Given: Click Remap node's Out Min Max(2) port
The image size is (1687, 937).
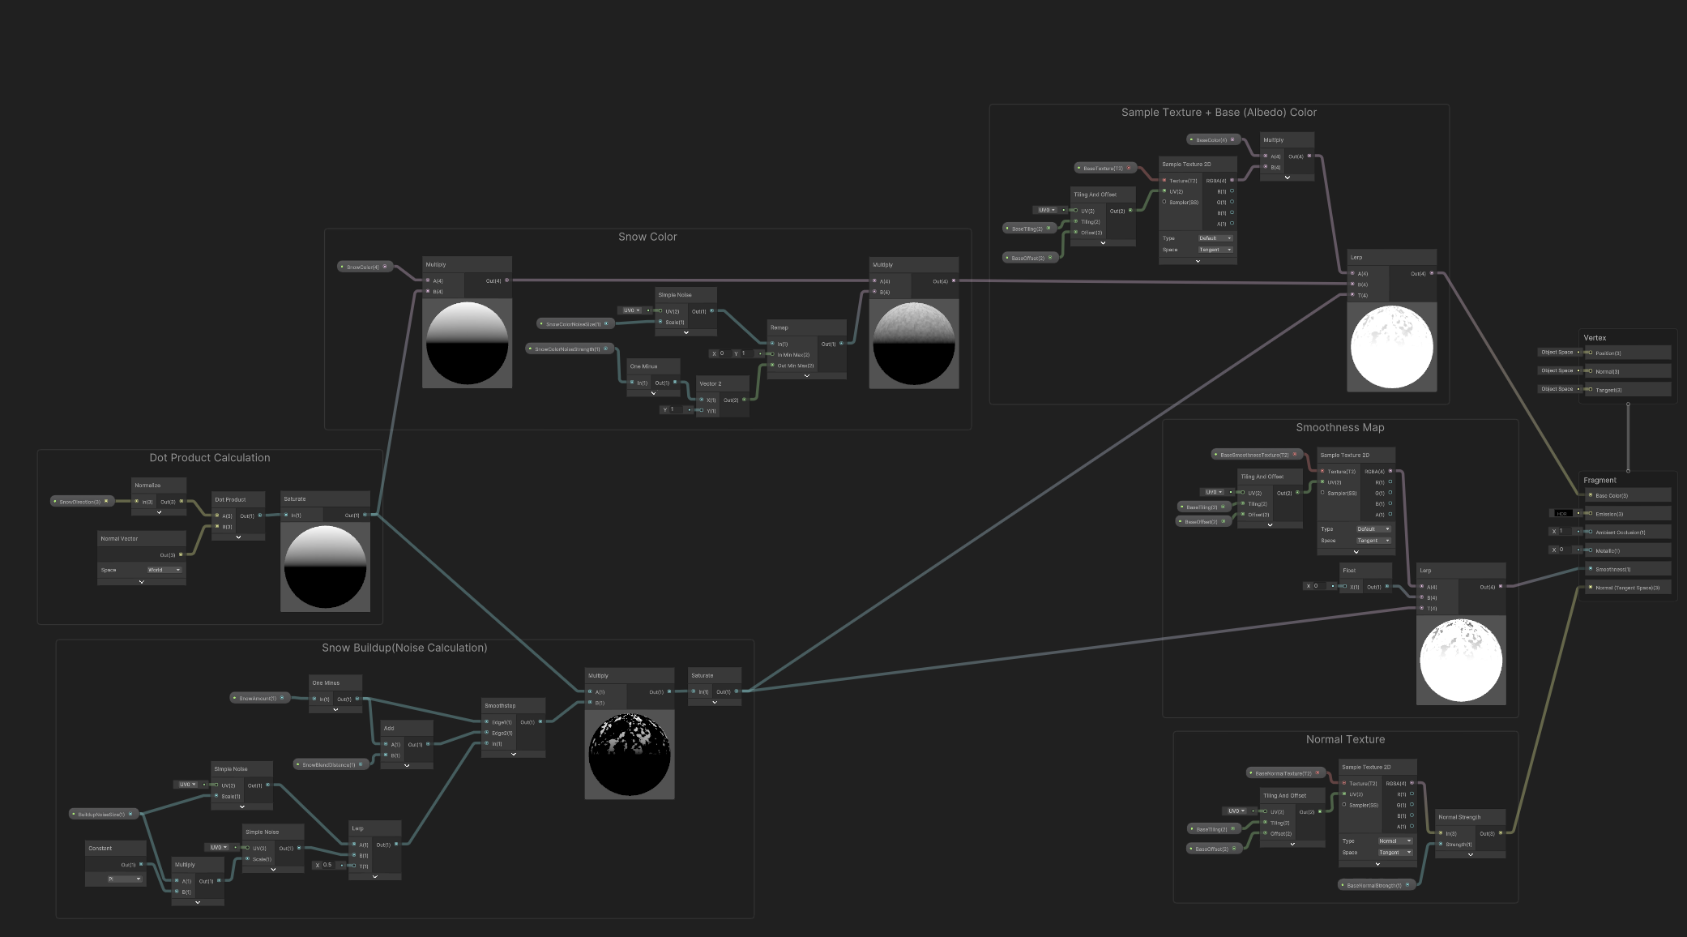Looking at the screenshot, I should pos(772,366).
